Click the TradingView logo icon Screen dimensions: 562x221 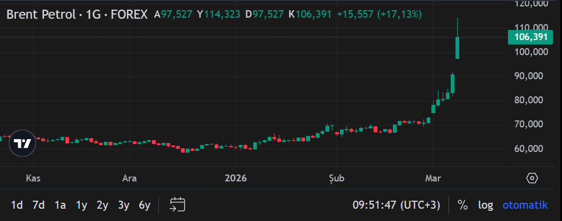(22, 143)
